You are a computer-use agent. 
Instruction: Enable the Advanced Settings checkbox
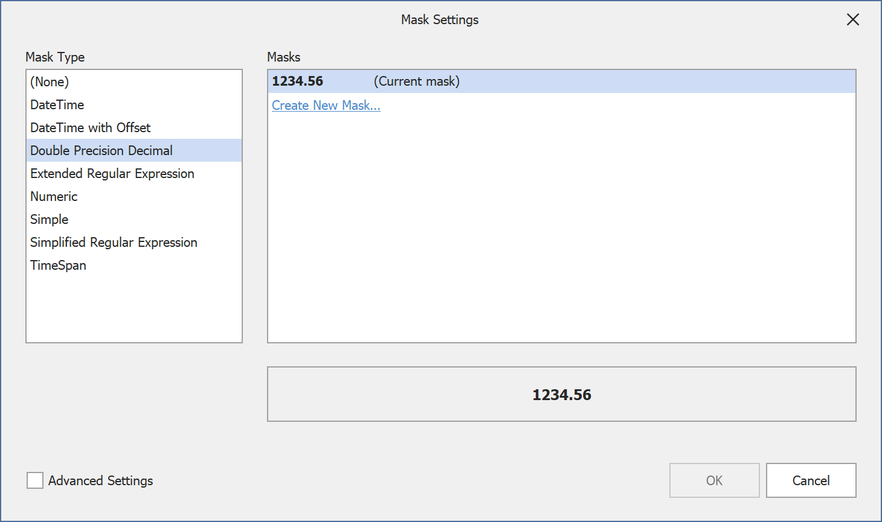coord(35,480)
